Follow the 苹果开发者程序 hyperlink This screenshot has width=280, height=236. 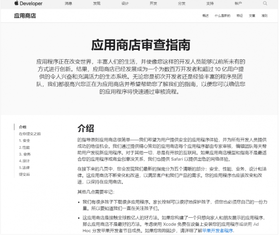(218, 230)
